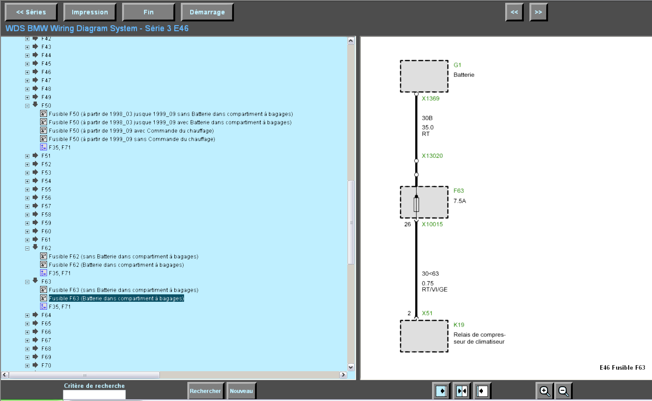This screenshot has width=652, height=401.
Task: Go back with the << Séries button
Action: click(31, 12)
